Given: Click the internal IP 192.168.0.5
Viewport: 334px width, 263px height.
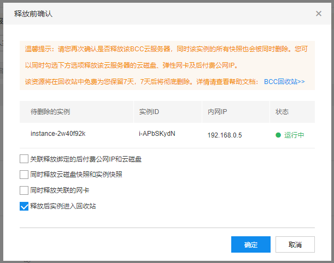Looking at the screenshot, I should (225, 135).
